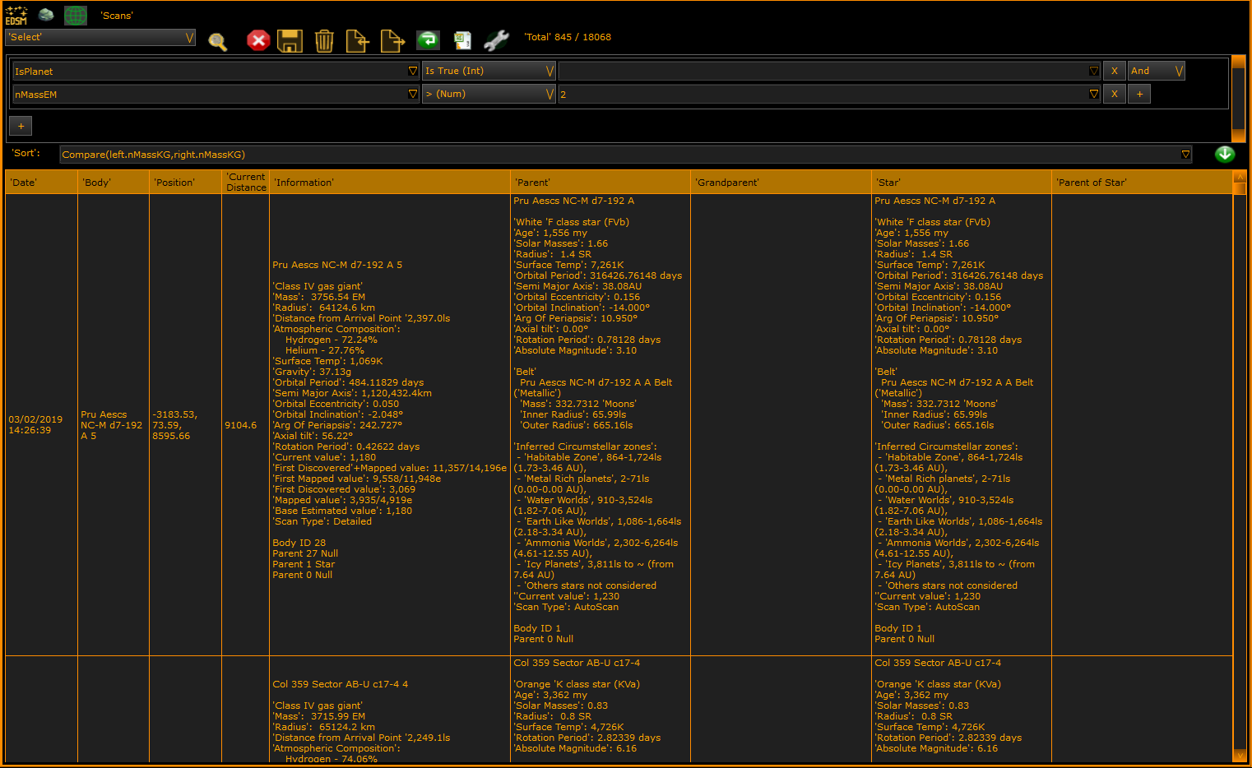1252x768 pixels.
Task: Click the 'Information' column header
Action: coord(390,182)
